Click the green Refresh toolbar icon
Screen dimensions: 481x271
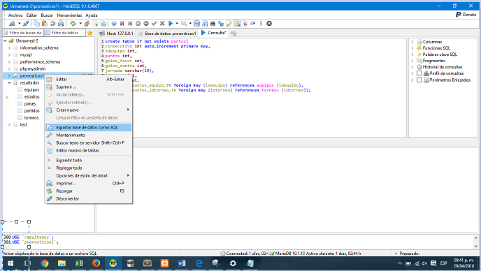click(73, 24)
